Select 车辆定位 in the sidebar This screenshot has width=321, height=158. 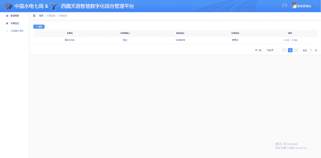click(x=15, y=23)
